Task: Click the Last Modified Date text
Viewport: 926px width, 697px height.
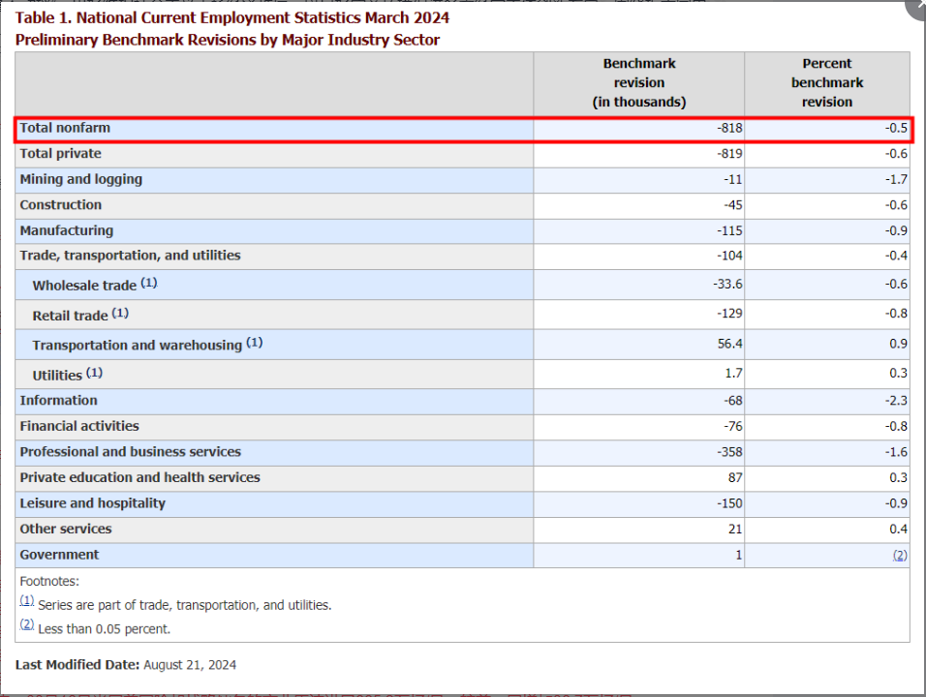Action: point(125,665)
